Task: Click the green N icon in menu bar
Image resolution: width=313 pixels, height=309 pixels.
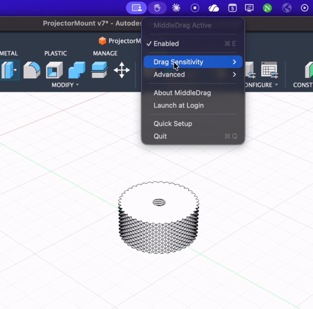Action: point(267,8)
